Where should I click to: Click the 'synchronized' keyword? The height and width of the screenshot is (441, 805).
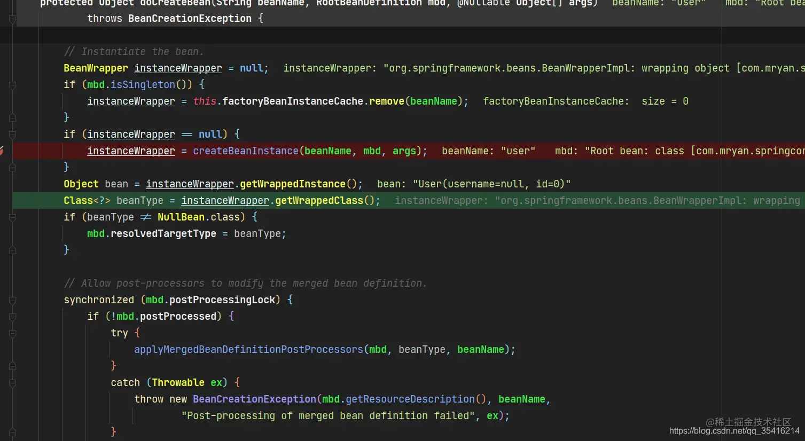point(99,300)
